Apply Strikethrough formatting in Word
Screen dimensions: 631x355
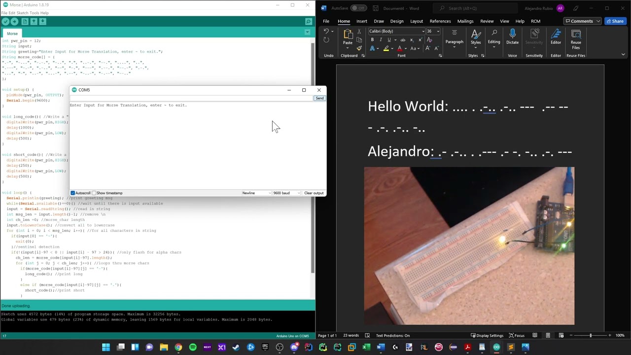403,40
